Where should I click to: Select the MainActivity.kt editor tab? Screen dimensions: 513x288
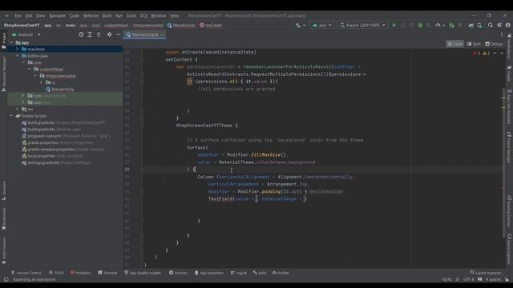144,34
